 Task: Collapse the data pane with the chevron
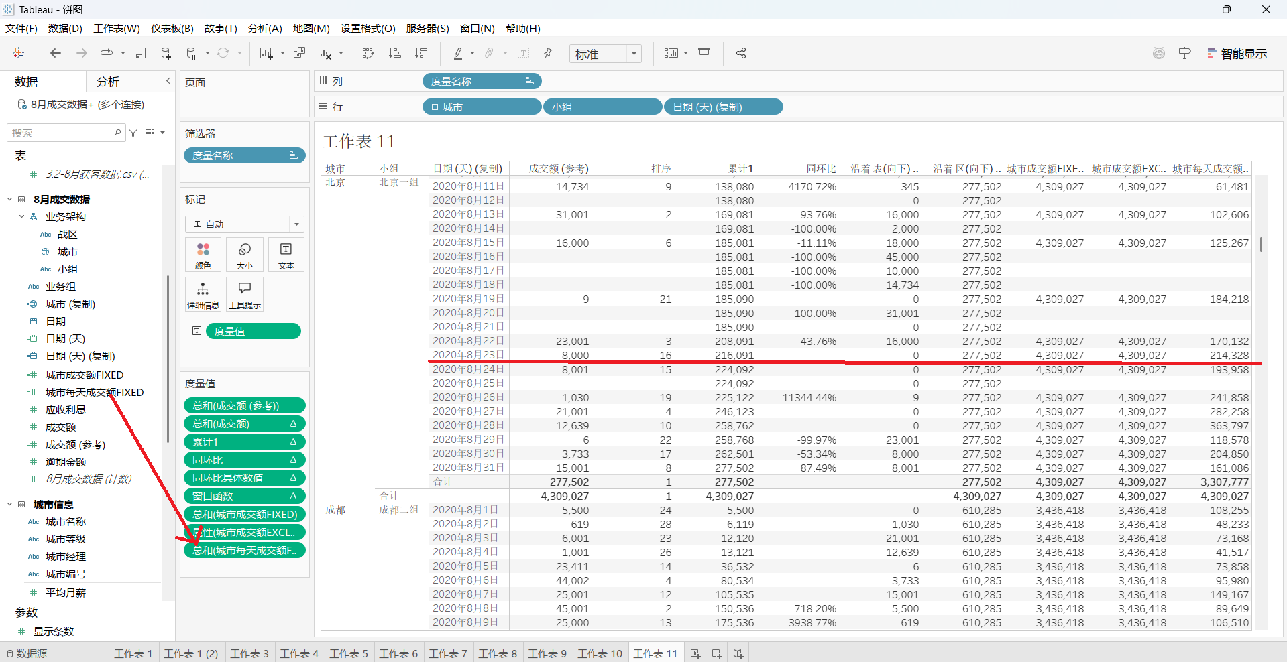168,81
